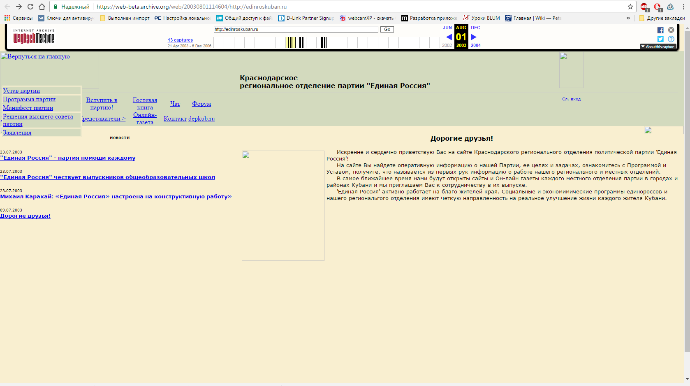
Task: Open the Разработка приложений bookmark
Action: coord(429,18)
